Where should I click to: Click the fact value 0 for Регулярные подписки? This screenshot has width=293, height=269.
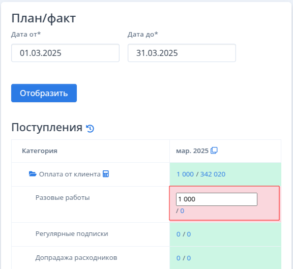click(x=189, y=234)
